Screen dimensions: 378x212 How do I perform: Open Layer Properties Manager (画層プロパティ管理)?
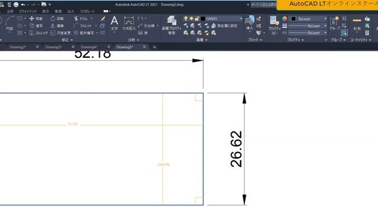click(x=171, y=25)
